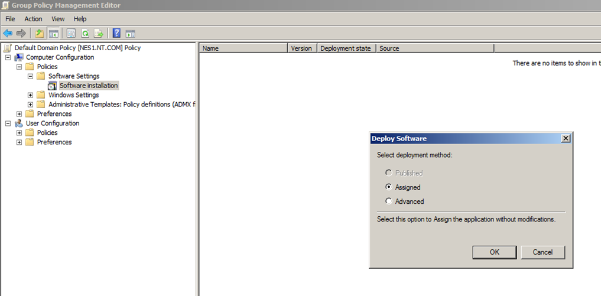Click the User Configuration node icon
Image resolution: width=601 pixels, height=296 pixels.
point(19,123)
